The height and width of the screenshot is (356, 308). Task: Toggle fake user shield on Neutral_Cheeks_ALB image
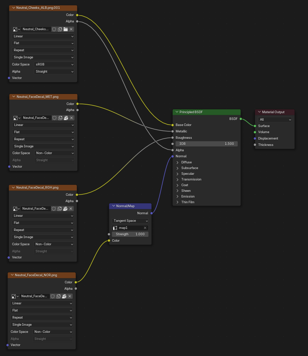click(54, 29)
